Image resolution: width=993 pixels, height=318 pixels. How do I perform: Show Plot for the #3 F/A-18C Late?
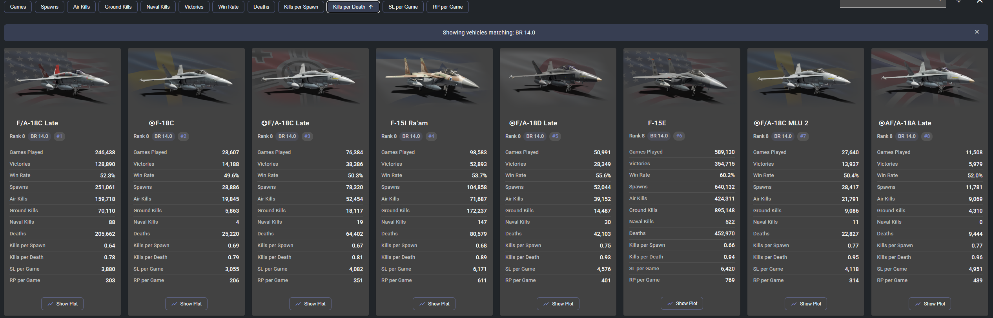point(310,304)
